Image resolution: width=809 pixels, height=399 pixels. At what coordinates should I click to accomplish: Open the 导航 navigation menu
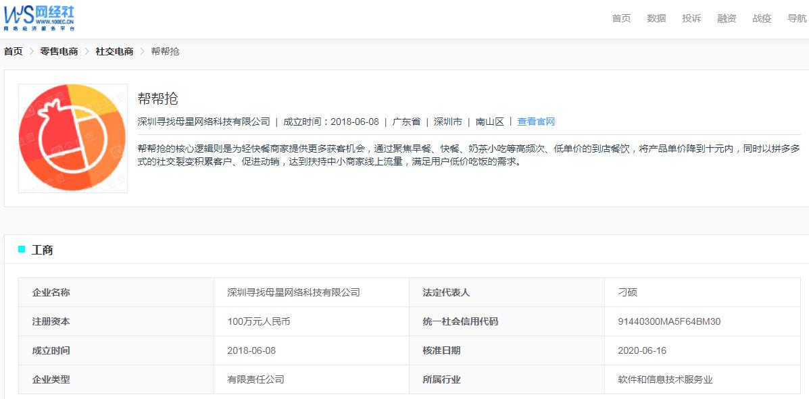pyautogui.click(x=796, y=18)
